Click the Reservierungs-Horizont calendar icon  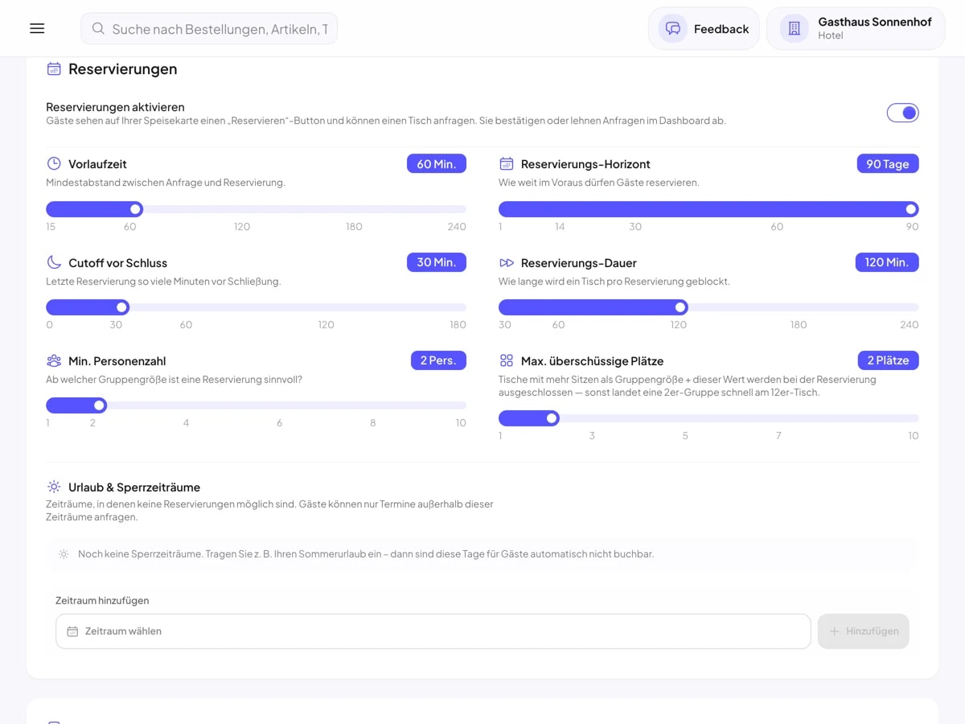click(507, 164)
